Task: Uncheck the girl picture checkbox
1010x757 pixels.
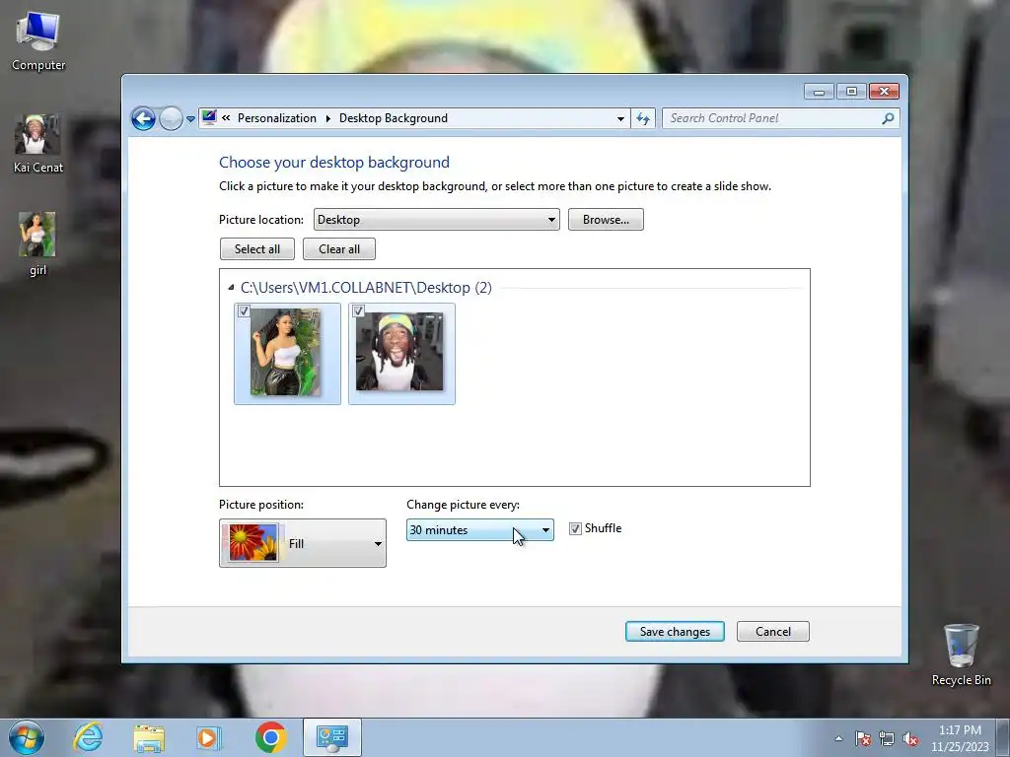Action: coord(244,310)
